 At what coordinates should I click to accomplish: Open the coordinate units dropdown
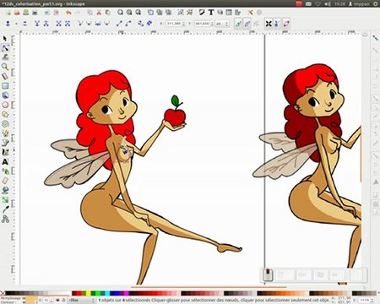point(222,24)
